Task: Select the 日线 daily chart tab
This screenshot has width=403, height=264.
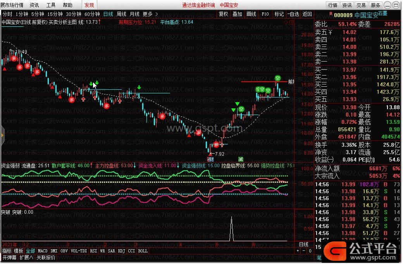Action: [108, 14]
